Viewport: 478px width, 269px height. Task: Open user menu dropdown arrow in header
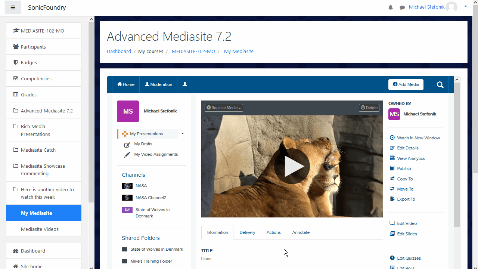(466, 6)
